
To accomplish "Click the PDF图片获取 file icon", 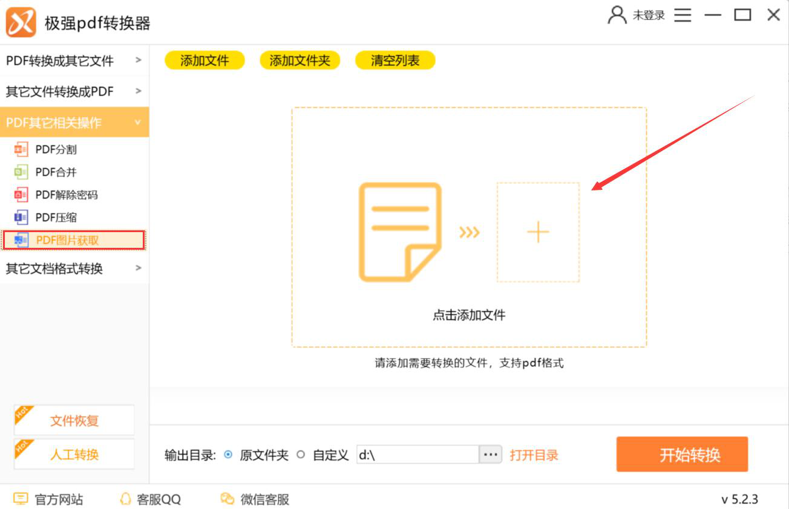I will [21, 240].
